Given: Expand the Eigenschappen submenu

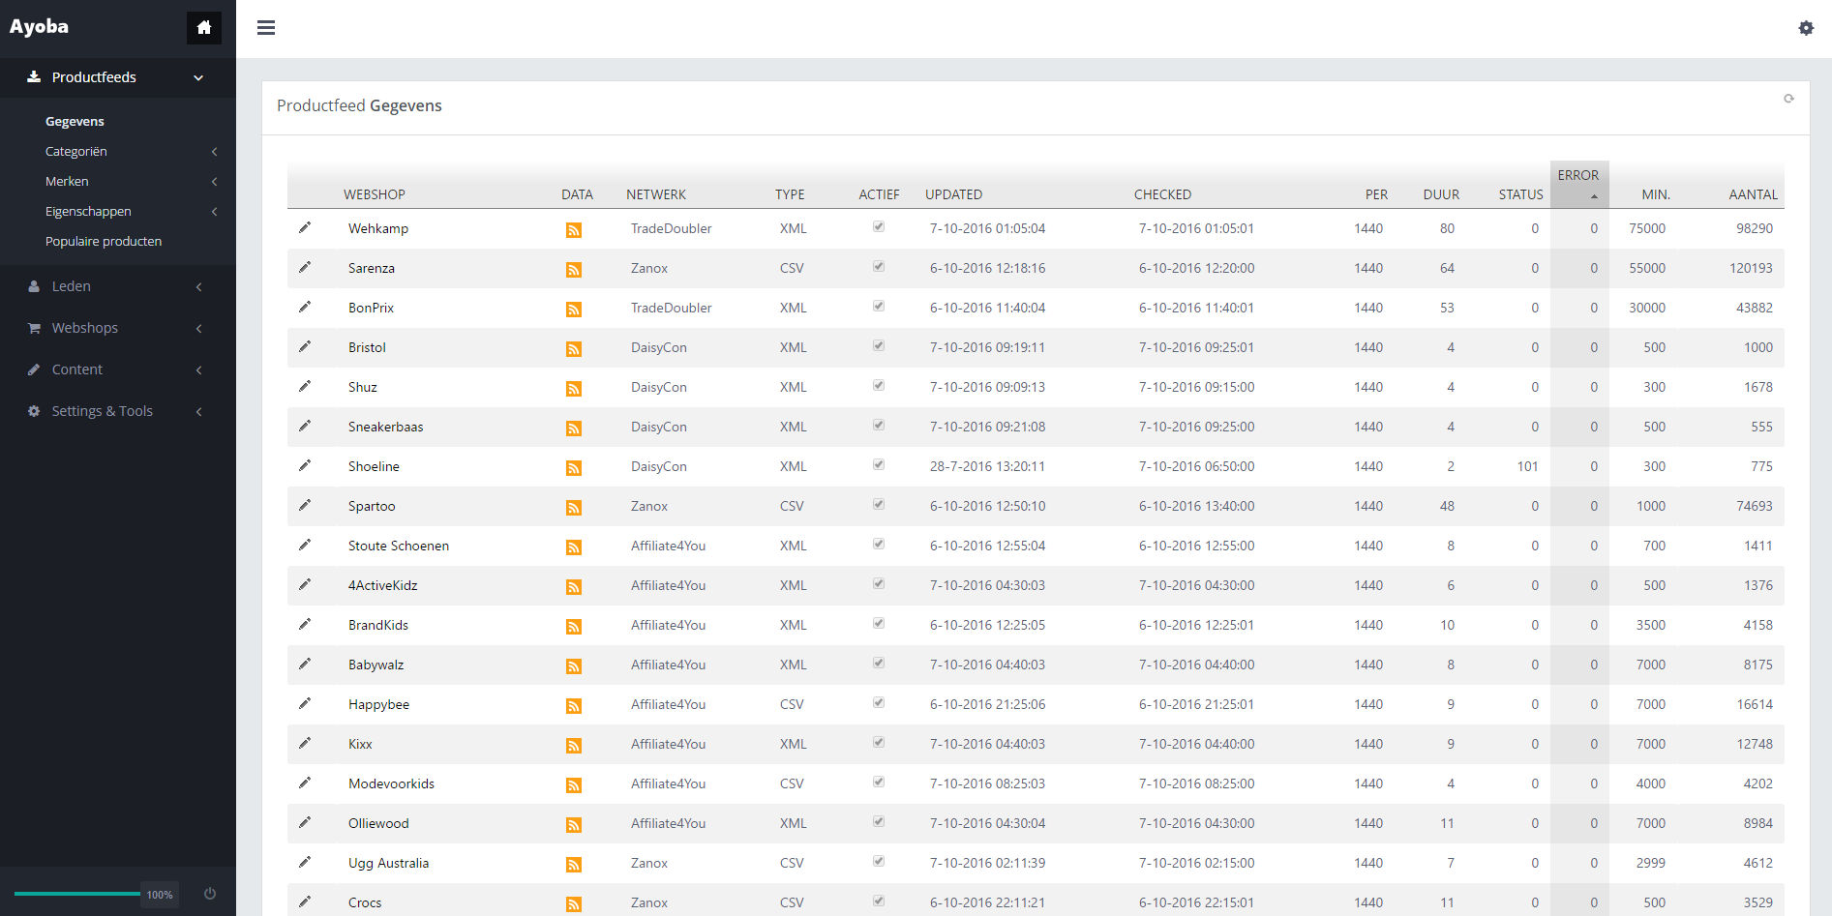Looking at the screenshot, I should 118,211.
